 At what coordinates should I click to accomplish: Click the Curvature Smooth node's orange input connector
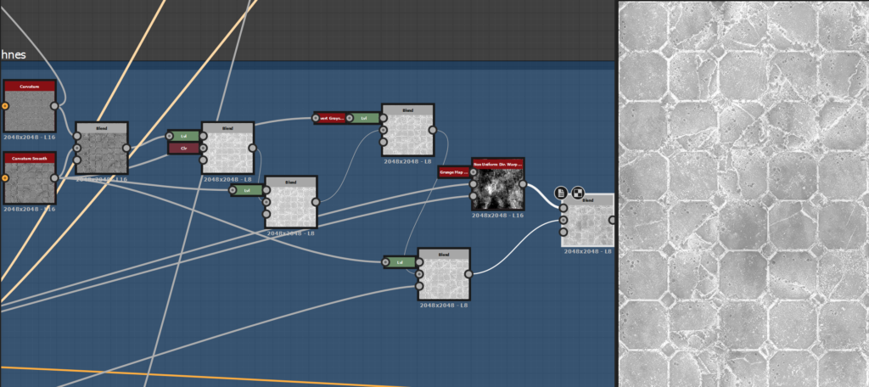[5, 178]
